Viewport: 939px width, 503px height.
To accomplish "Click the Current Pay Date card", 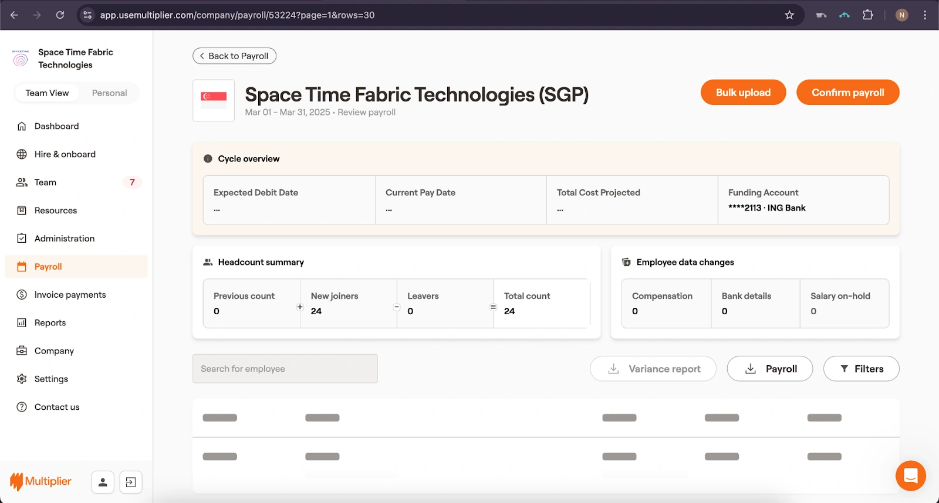I will pyautogui.click(x=461, y=200).
